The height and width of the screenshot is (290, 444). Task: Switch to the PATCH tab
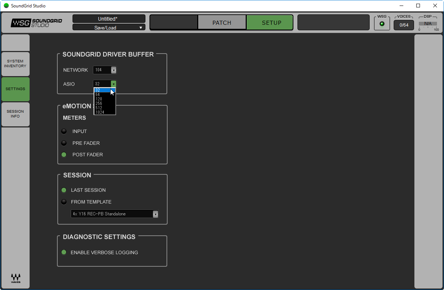coord(222,23)
